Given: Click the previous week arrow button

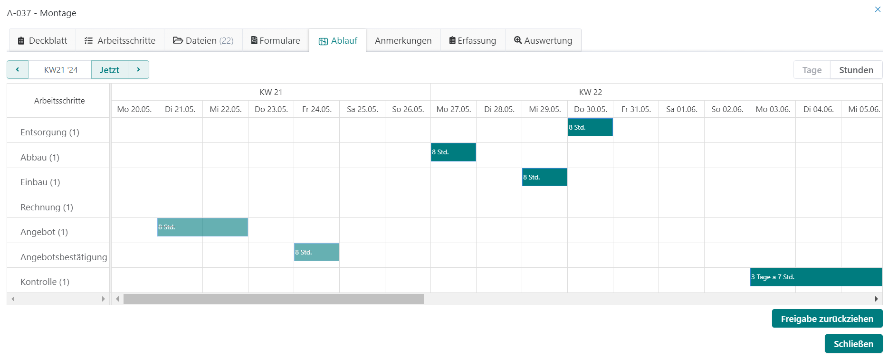Looking at the screenshot, I should [18, 70].
